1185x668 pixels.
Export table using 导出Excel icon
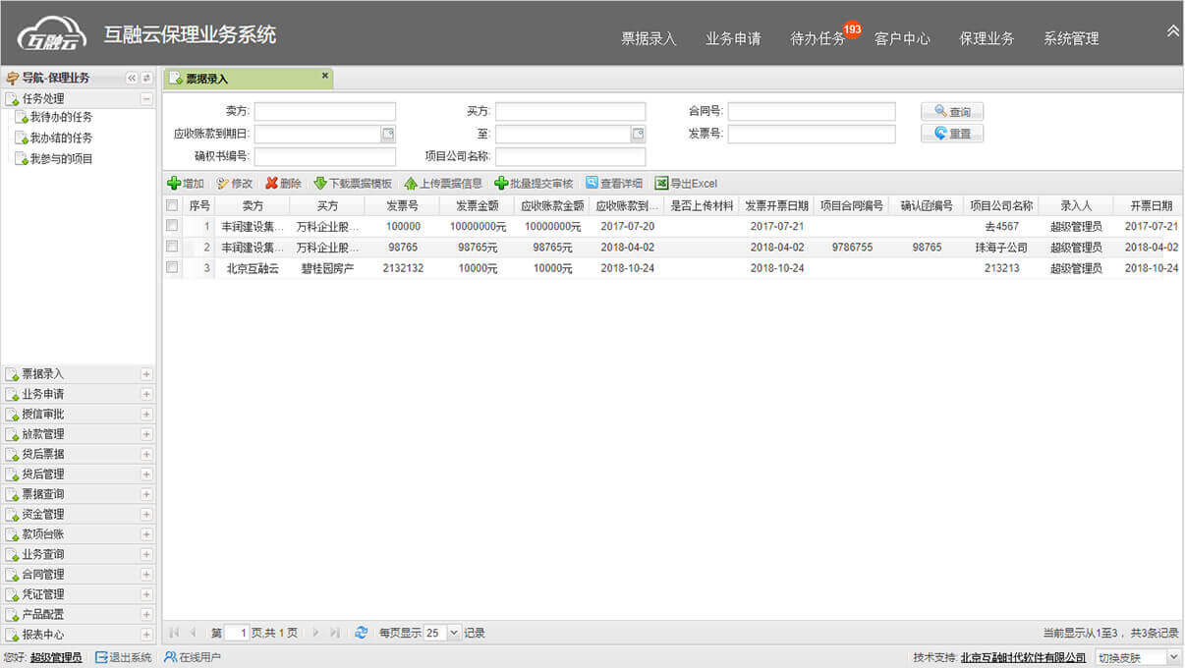click(661, 184)
